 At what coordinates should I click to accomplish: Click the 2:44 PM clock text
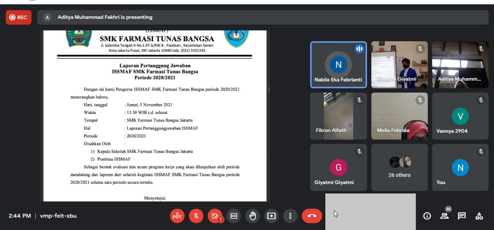20,216
